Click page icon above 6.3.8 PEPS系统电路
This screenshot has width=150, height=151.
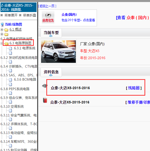click(11, 84)
